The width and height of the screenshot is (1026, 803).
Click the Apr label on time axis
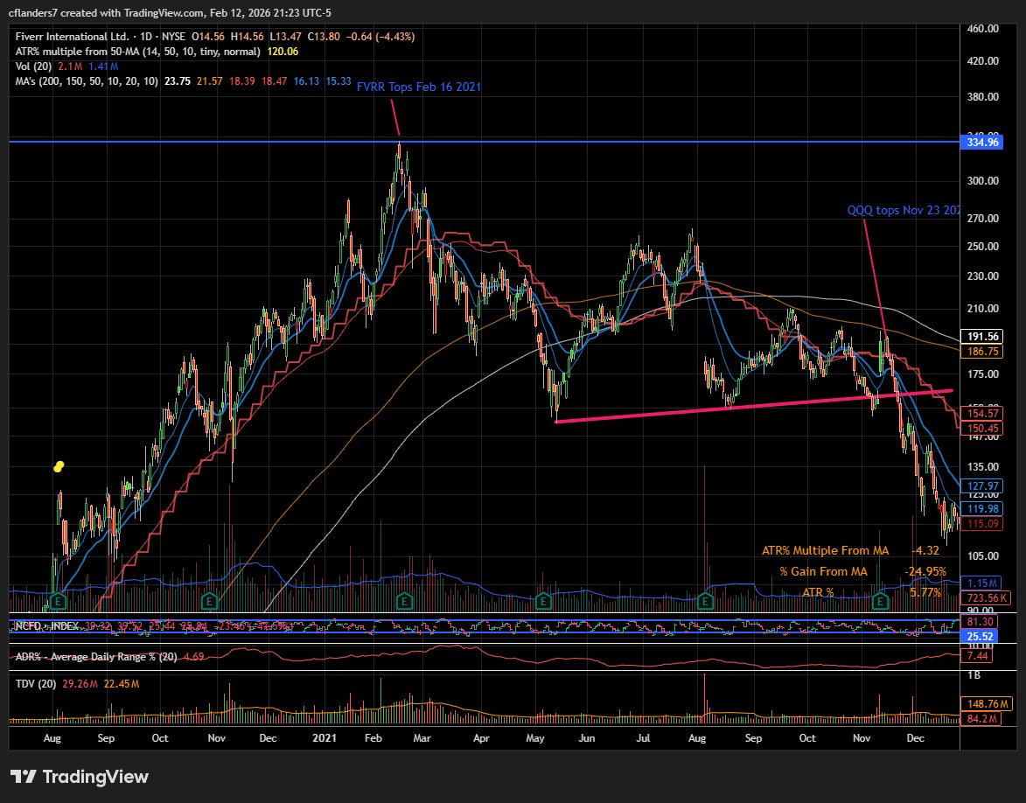click(481, 737)
